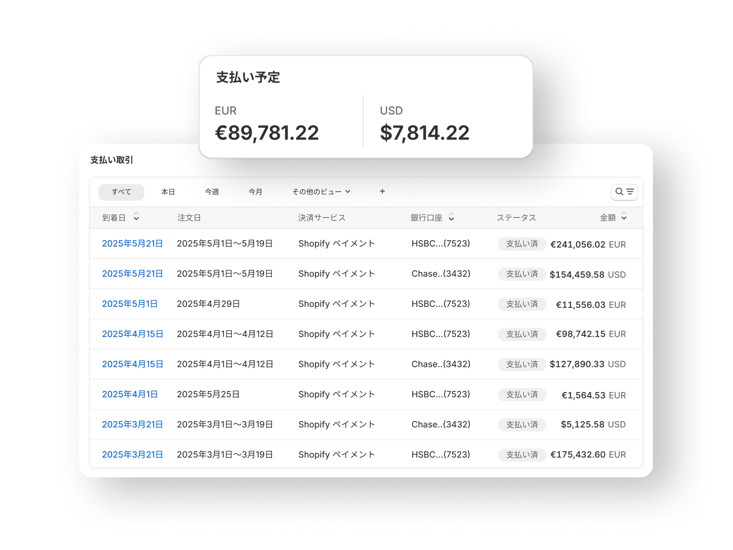This screenshot has height=550, width=733.
Task: Click the EUR balance €89,781.22
Action: (x=267, y=133)
